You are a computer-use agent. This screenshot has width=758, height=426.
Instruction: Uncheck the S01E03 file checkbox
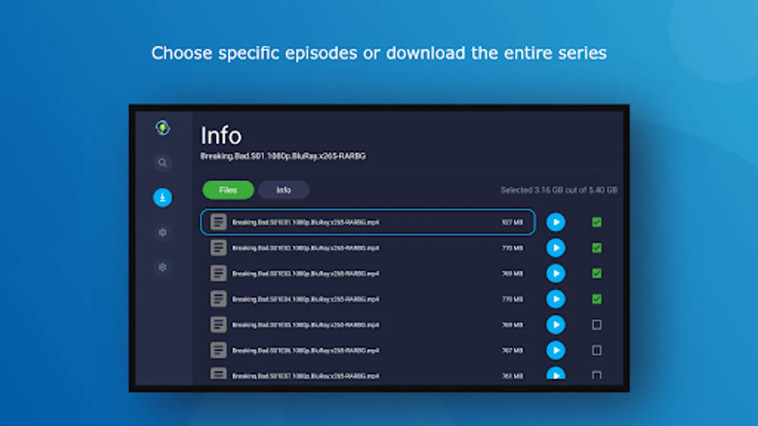(597, 273)
